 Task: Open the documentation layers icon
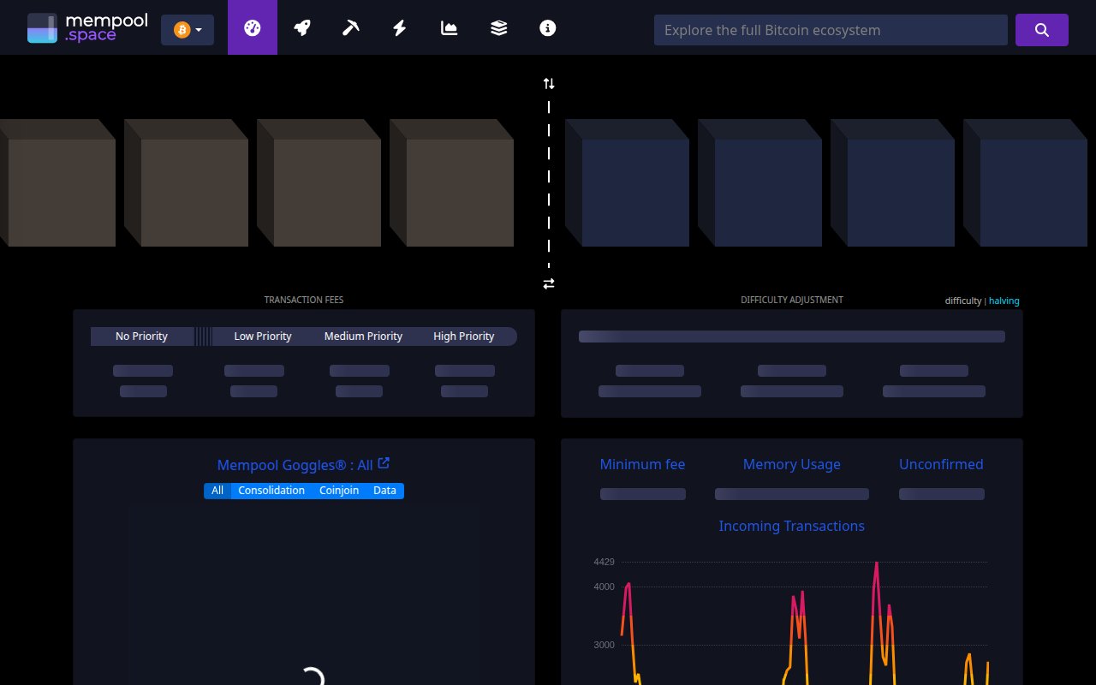pyautogui.click(x=498, y=28)
